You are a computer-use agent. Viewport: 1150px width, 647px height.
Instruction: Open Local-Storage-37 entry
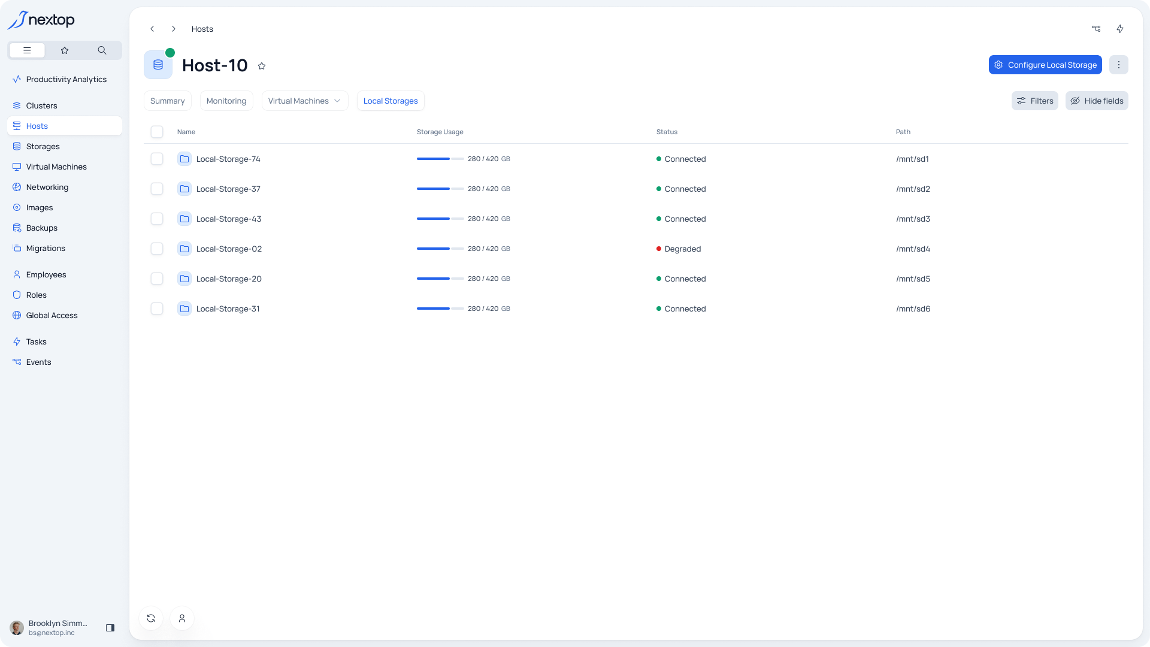click(x=228, y=189)
